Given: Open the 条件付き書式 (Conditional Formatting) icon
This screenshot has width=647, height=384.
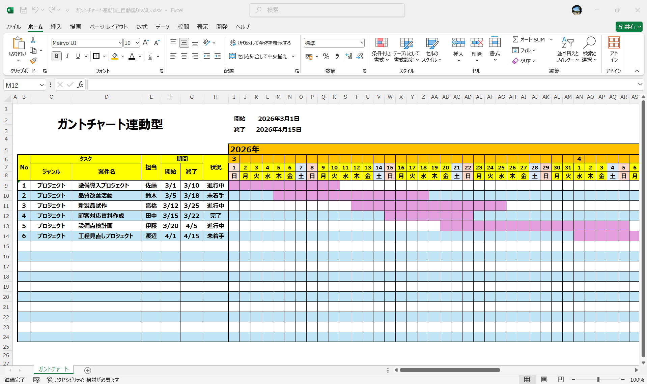Looking at the screenshot, I should 381,49.
